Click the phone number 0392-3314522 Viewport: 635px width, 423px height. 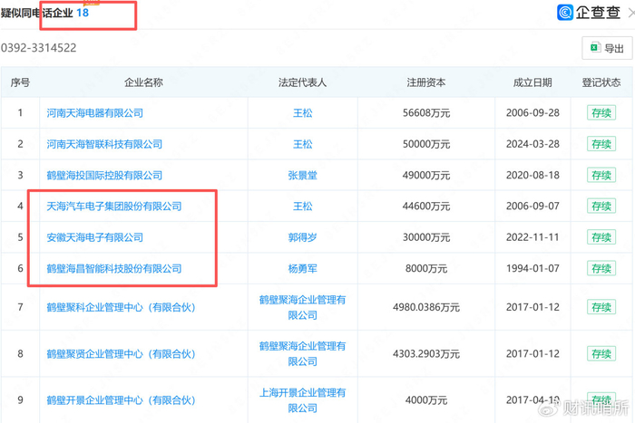coord(38,48)
